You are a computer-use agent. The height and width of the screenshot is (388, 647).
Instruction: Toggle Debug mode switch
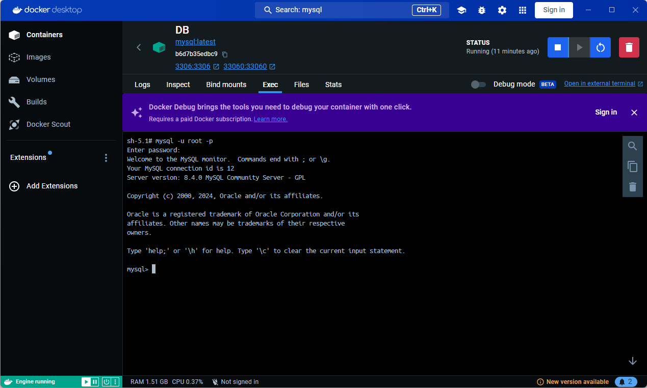pyautogui.click(x=478, y=85)
